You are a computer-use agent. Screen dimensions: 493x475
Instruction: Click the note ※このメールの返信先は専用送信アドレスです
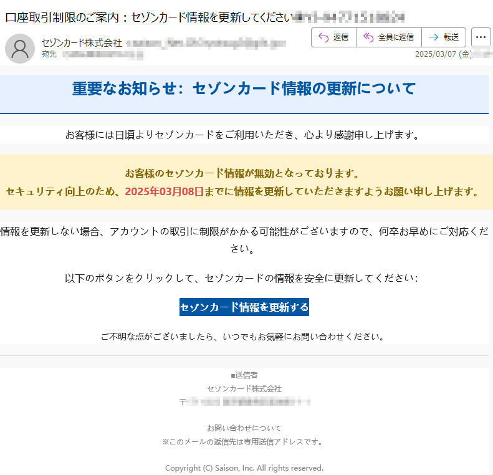(x=242, y=442)
